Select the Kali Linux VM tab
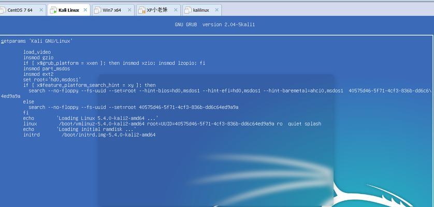The width and height of the screenshot is (434, 207). [69, 10]
